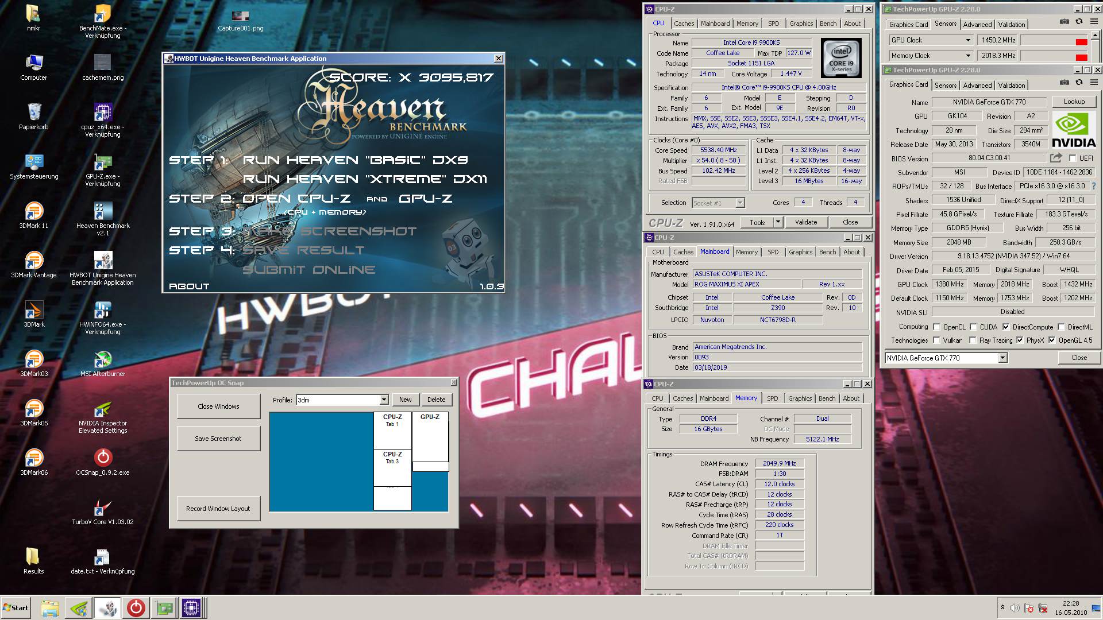1103x620 pixels.
Task: Switch to SPD tab in top CPU-Z window
Action: (x=773, y=24)
